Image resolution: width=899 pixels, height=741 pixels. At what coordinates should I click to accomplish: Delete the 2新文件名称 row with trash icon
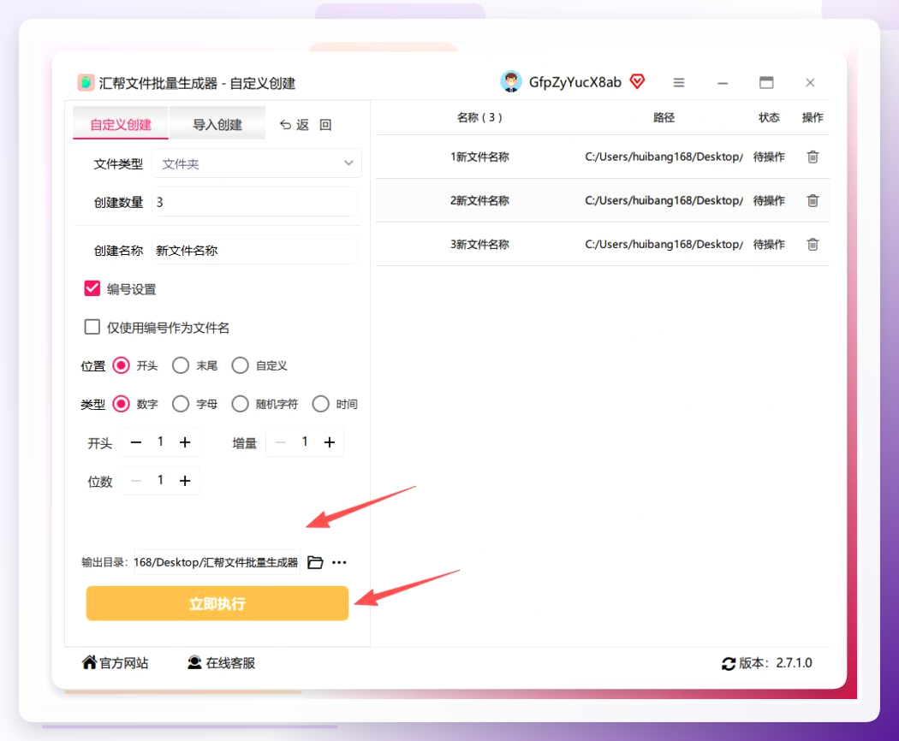click(x=813, y=200)
